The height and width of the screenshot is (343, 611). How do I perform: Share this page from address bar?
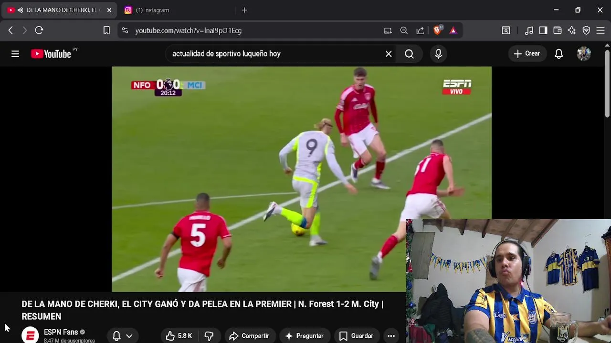pyautogui.click(x=420, y=30)
